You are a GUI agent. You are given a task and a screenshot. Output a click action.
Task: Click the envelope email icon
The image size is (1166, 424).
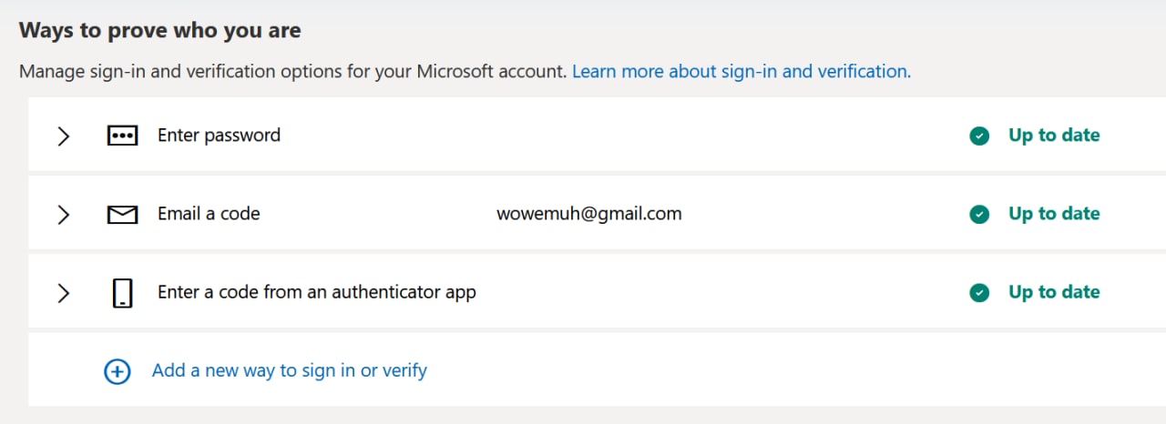click(122, 215)
